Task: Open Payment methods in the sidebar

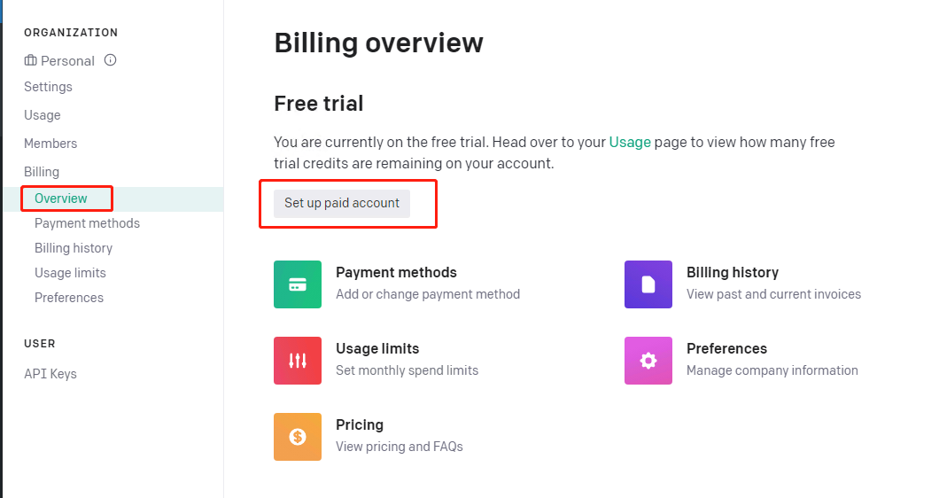Action: coord(87,223)
